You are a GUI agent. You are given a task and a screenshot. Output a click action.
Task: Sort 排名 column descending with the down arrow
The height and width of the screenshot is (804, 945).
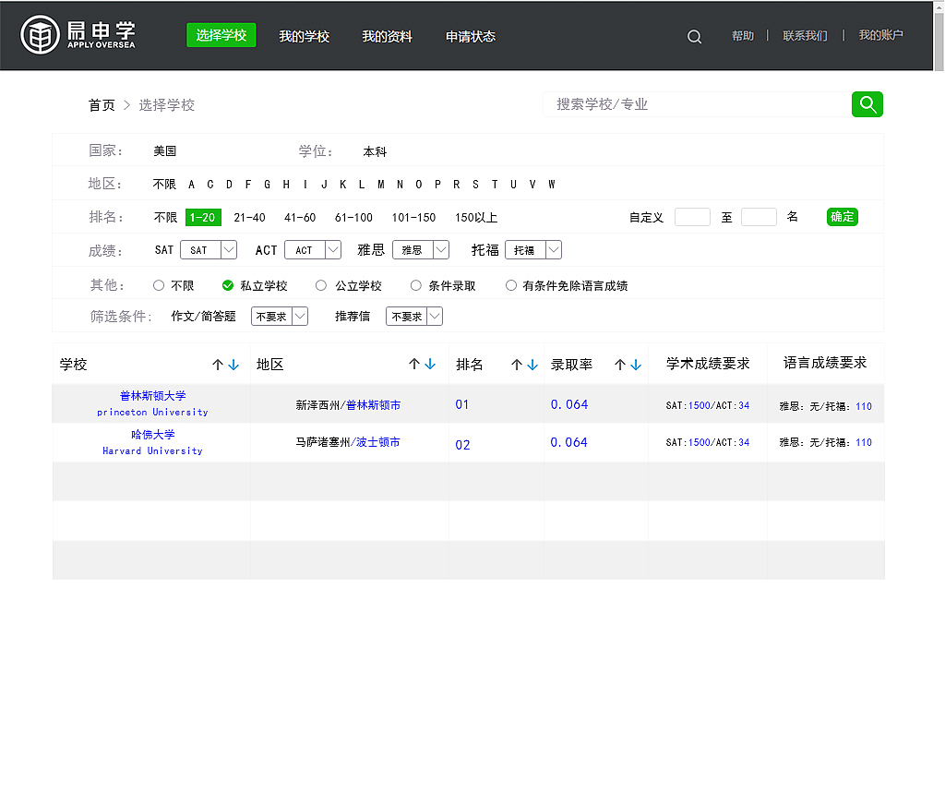click(532, 365)
